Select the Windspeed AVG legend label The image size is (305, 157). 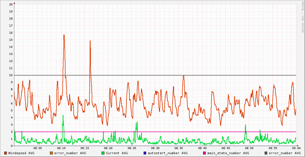[21, 153]
